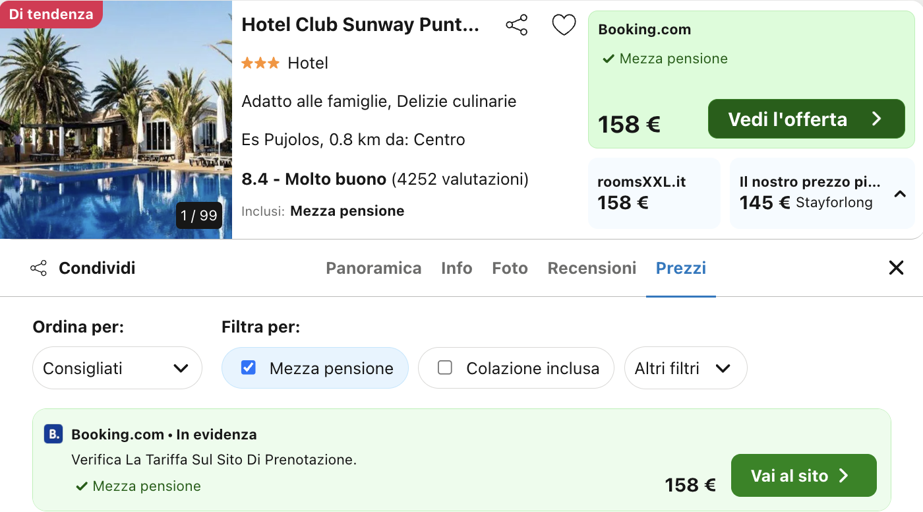The image size is (923, 512).
Task: Close the details panel with X
Action: point(896,268)
